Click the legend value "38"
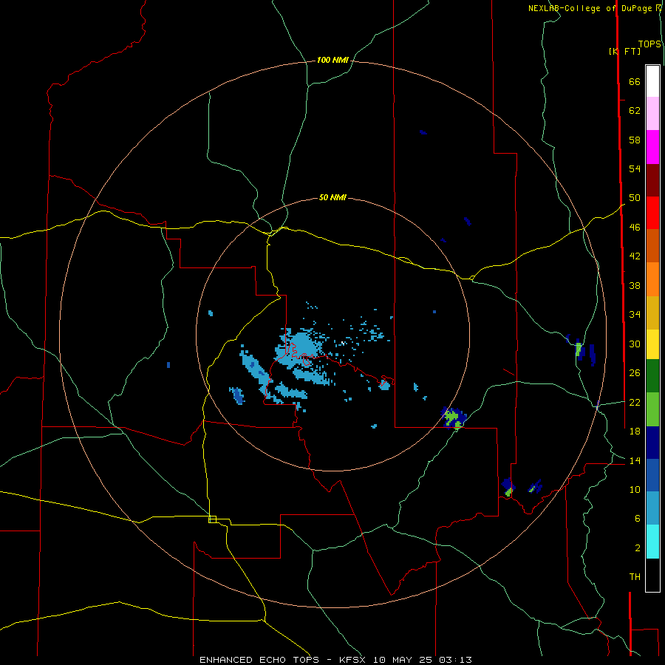The width and height of the screenshot is (665, 665). tap(635, 285)
